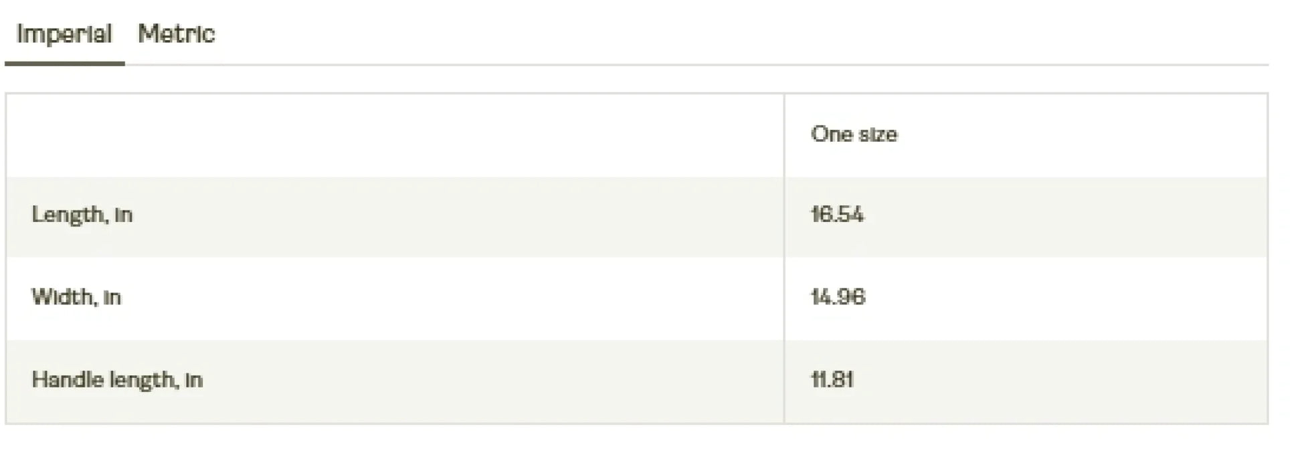
Task: Click the "in" unit in the Length row
Action: (123, 215)
